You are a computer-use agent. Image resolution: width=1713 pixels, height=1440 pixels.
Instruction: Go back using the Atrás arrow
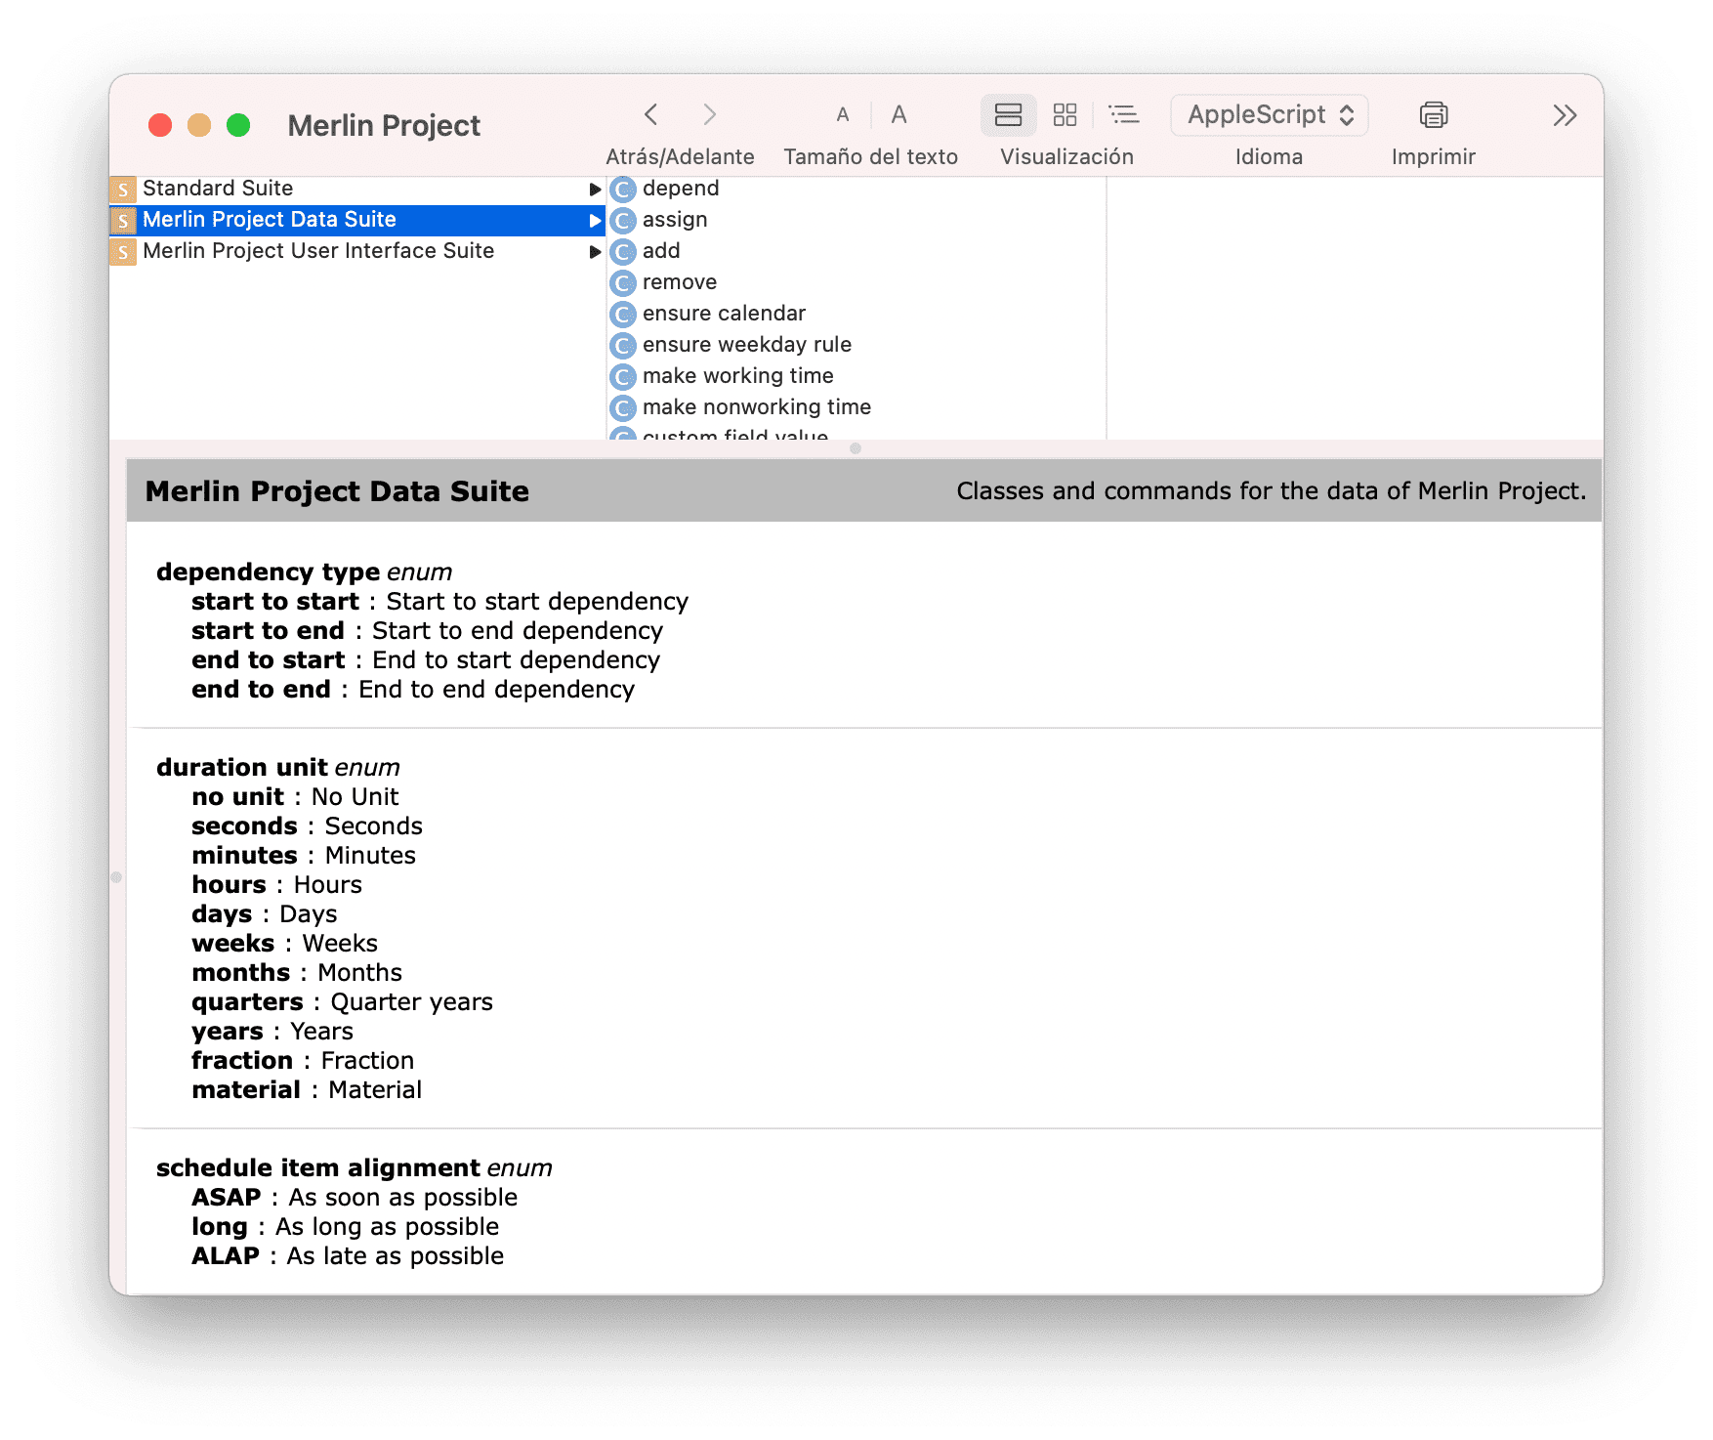pos(651,114)
